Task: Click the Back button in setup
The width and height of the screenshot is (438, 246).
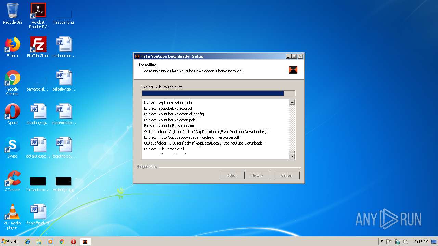Action: (232, 175)
